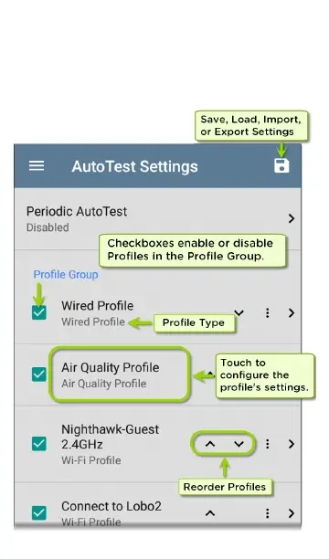The width and height of the screenshot is (329, 559).
Task: Open the save/load settings disk icon
Action: pyautogui.click(x=281, y=165)
